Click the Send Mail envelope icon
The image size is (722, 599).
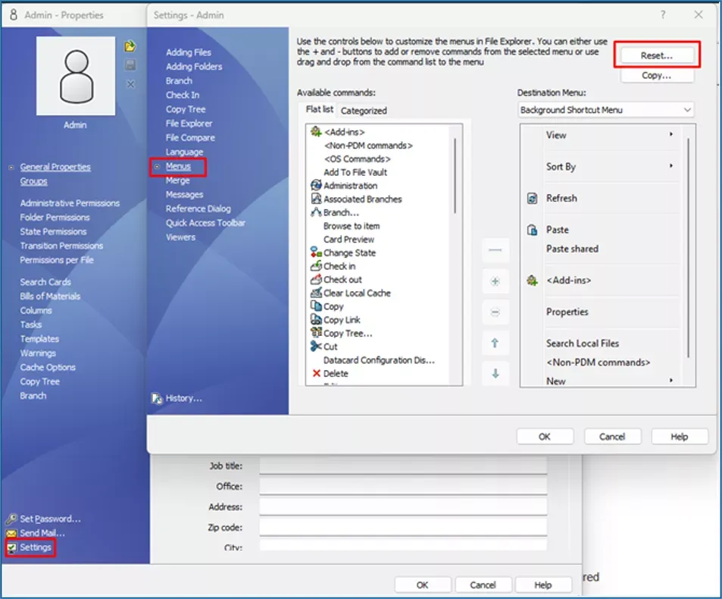click(12, 533)
